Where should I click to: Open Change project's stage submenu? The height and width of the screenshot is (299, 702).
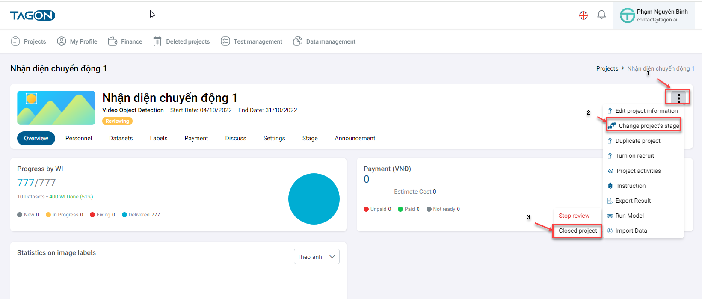(x=644, y=126)
